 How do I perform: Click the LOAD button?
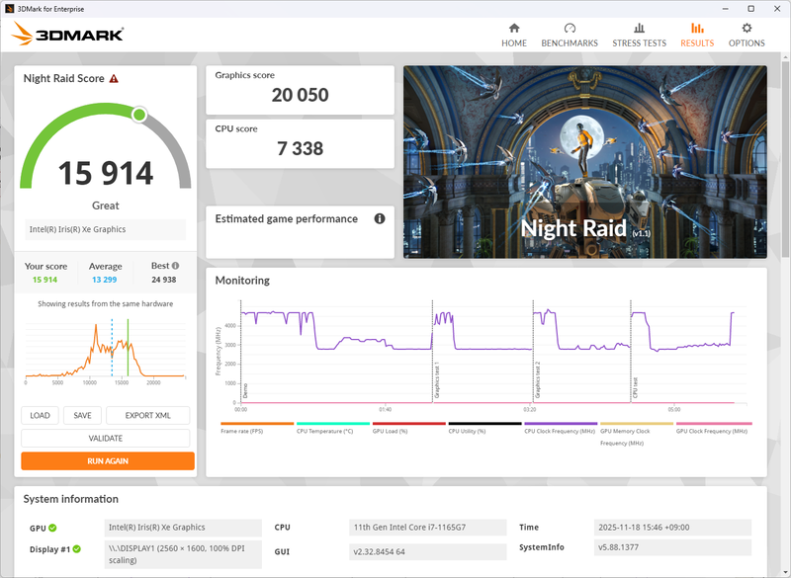[40, 416]
